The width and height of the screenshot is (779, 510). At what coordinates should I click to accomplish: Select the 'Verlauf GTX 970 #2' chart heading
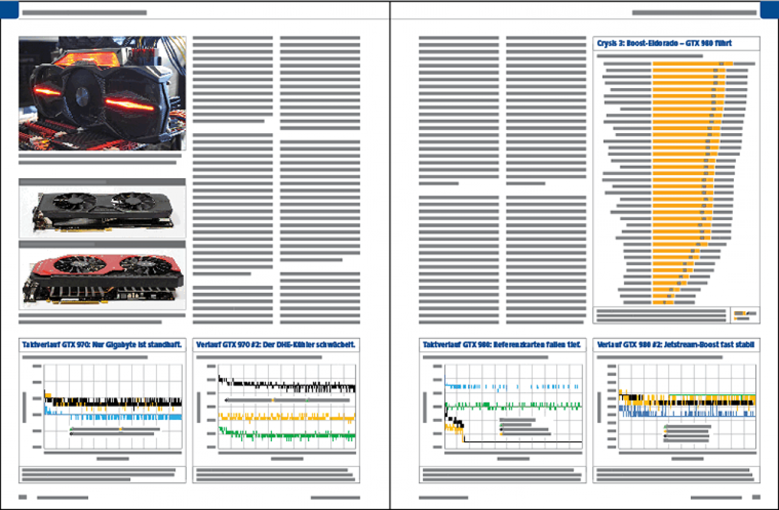276,345
